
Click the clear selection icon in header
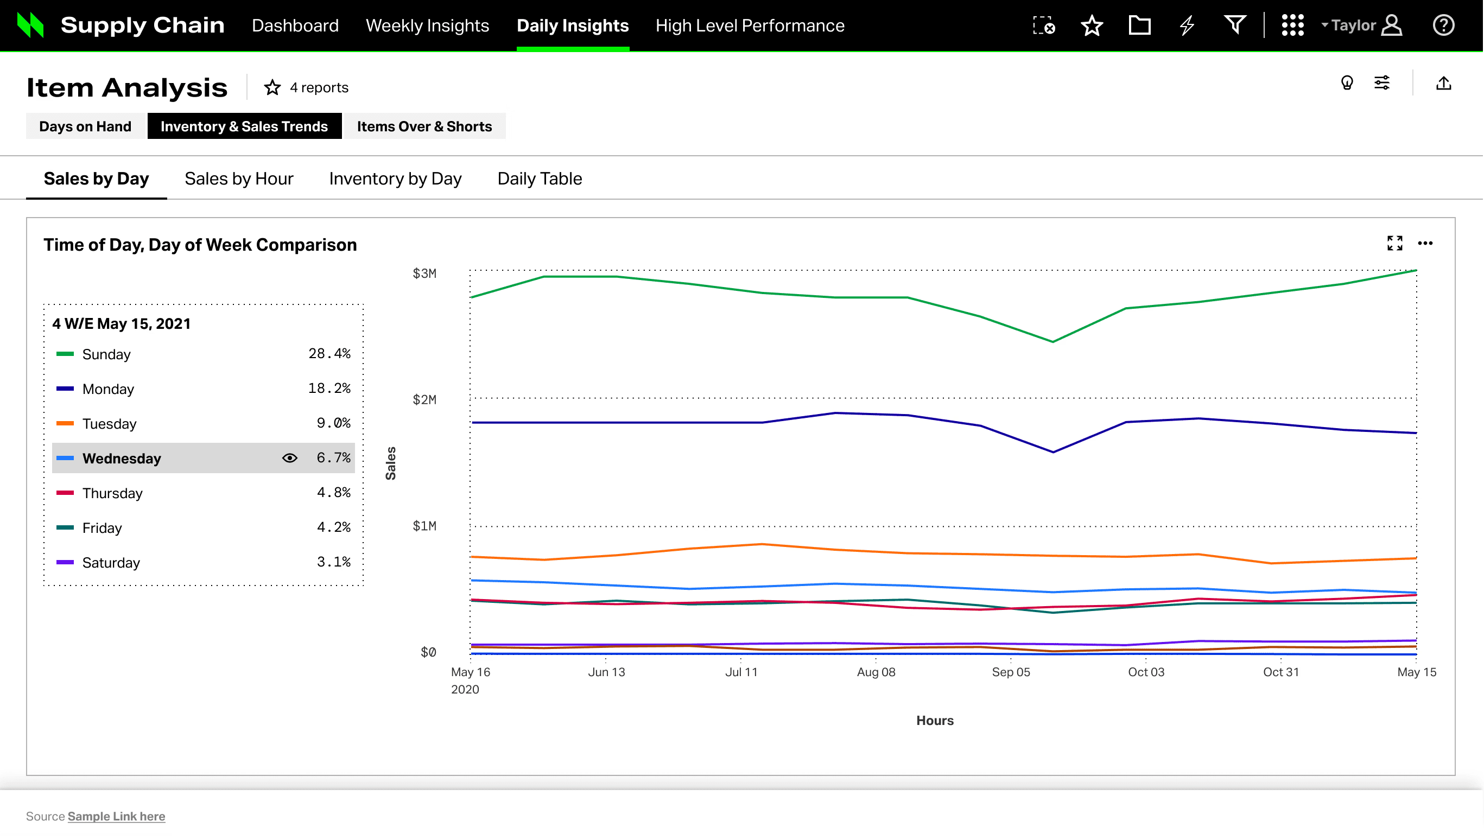click(x=1043, y=26)
